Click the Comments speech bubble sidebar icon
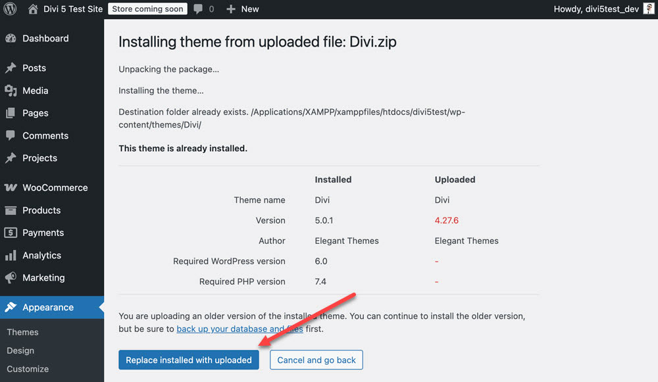This screenshot has width=658, height=382. (11, 135)
